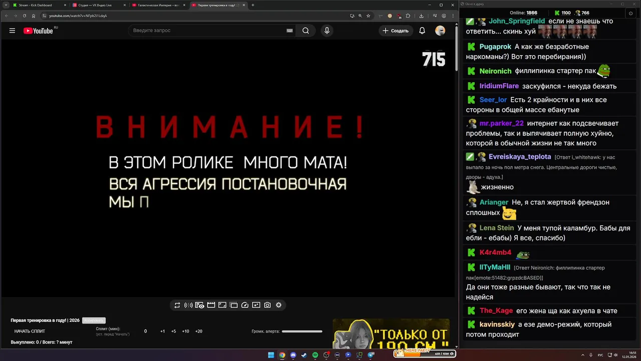Switch to the Галактическая Империя tab
Viewport: 641px width, 361px height.
pyautogui.click(x=158, y=5)
